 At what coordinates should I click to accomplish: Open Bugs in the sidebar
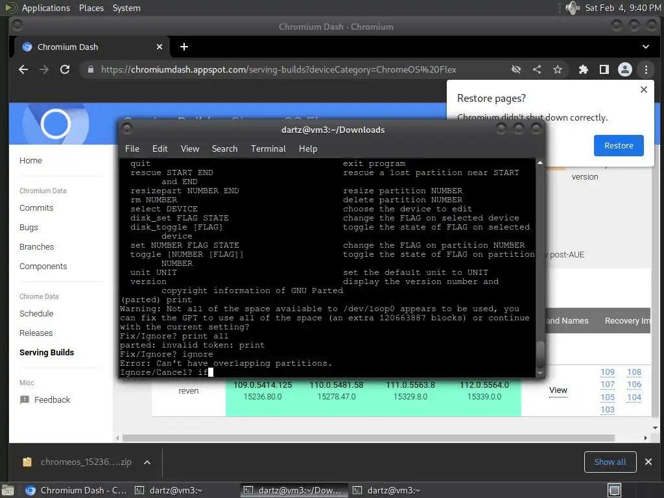tap(29, 228)
